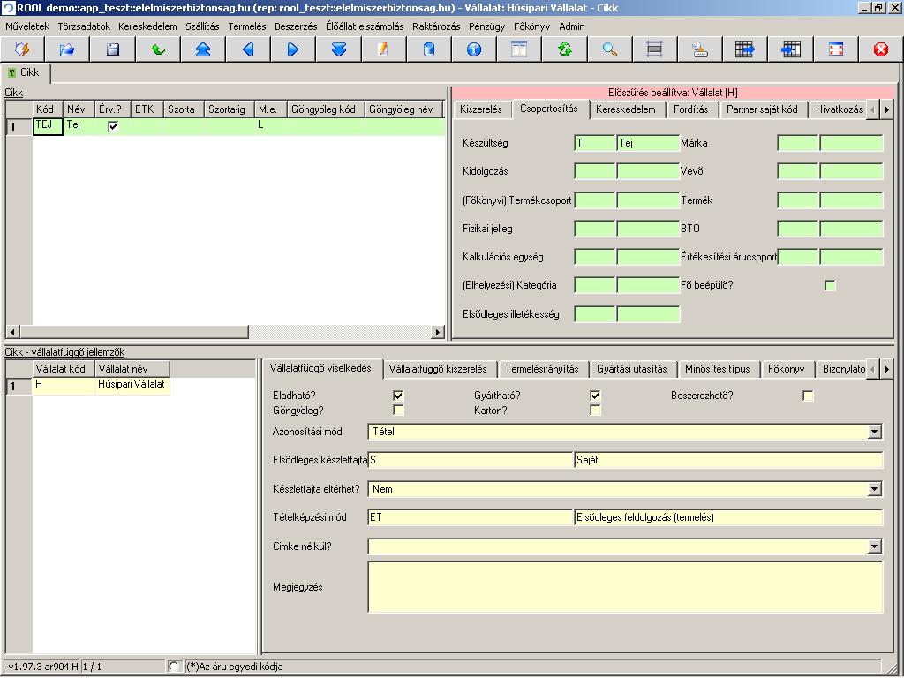This screenshot has height=678, width=904.
Task: Jump to first record with up arrow icon
Action: click(x=203, y=49)
